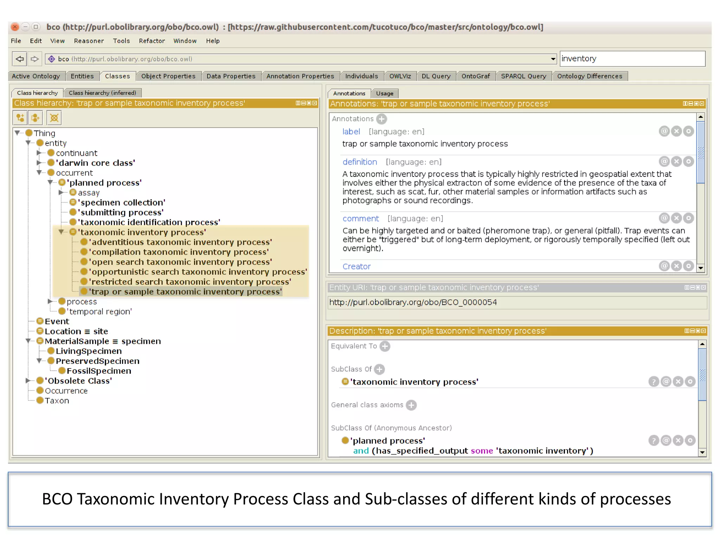Screen dimensions: 720x540
Task: Collapse the 'planned process' node
Action: tap(50, 182)
